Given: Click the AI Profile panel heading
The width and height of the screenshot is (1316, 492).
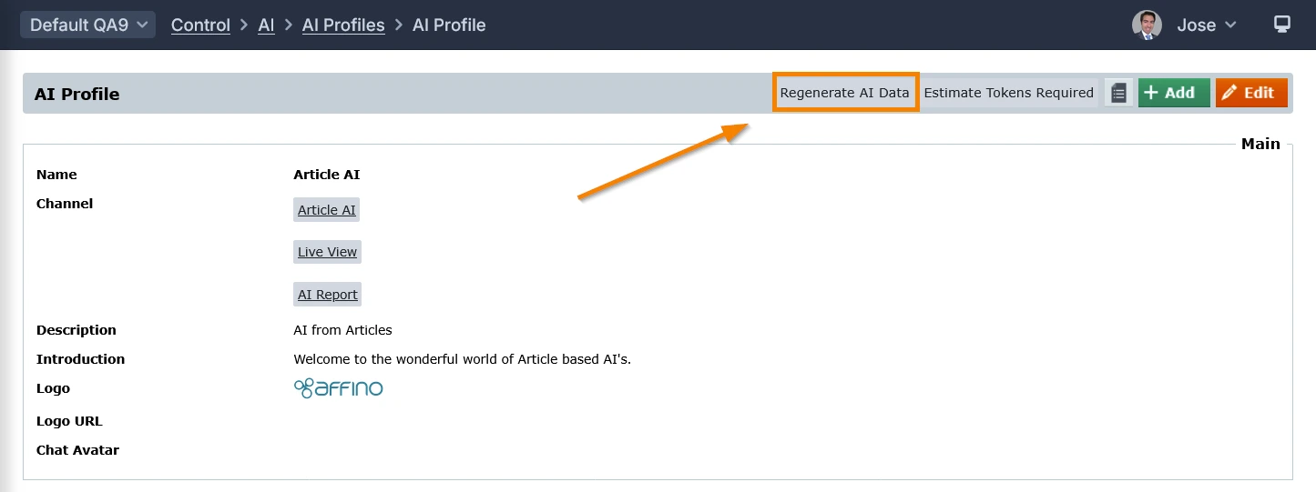Looking at the screenshot, I should click(77, 94).
